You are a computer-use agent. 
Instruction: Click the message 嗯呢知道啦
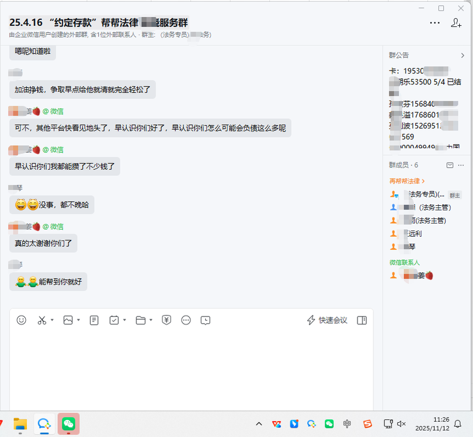tap(32, 52)
